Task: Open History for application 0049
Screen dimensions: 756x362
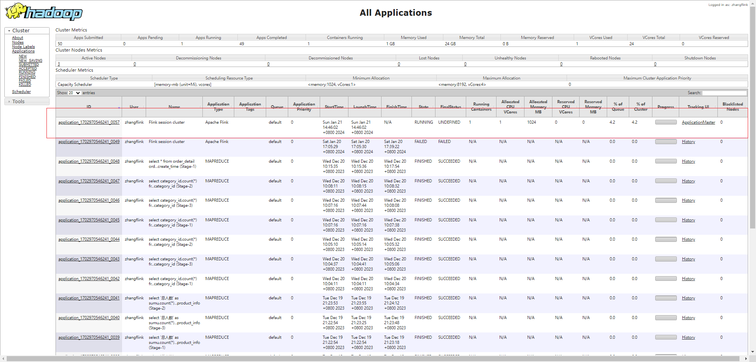Action: coord(688,142)
